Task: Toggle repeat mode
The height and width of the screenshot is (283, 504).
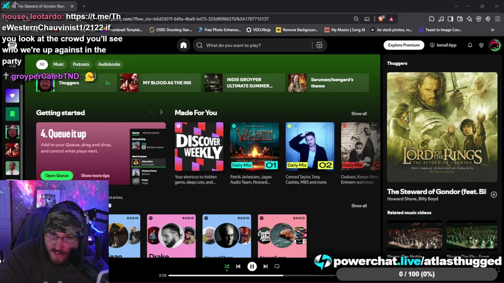Action: point(277,266)
